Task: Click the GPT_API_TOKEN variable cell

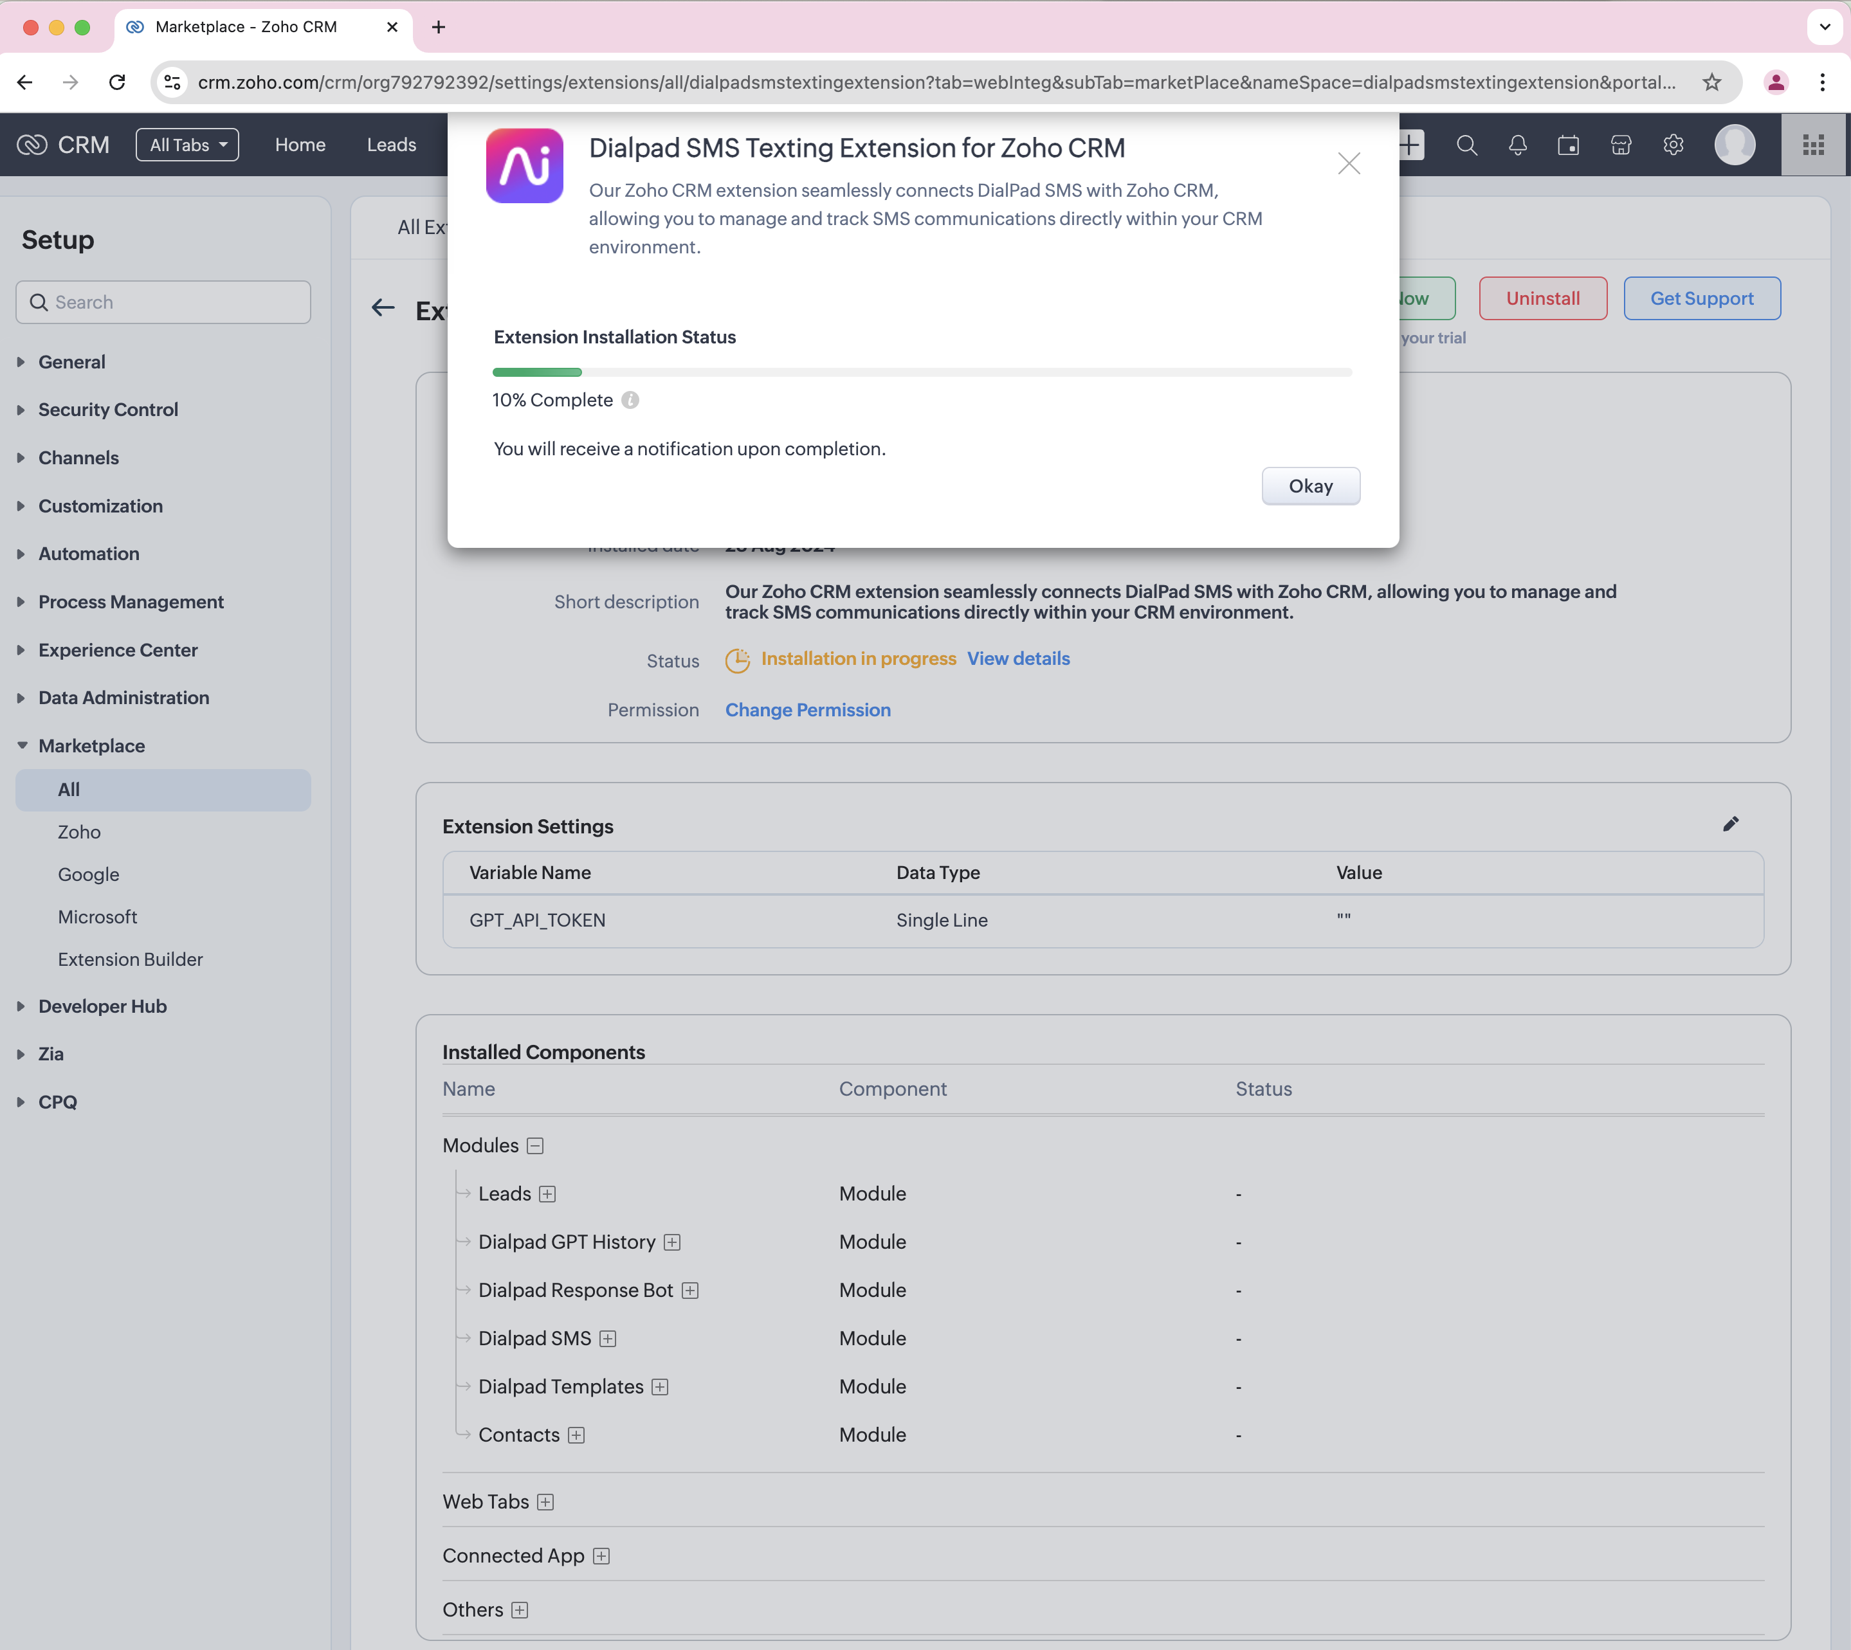Action: (537, 920)
